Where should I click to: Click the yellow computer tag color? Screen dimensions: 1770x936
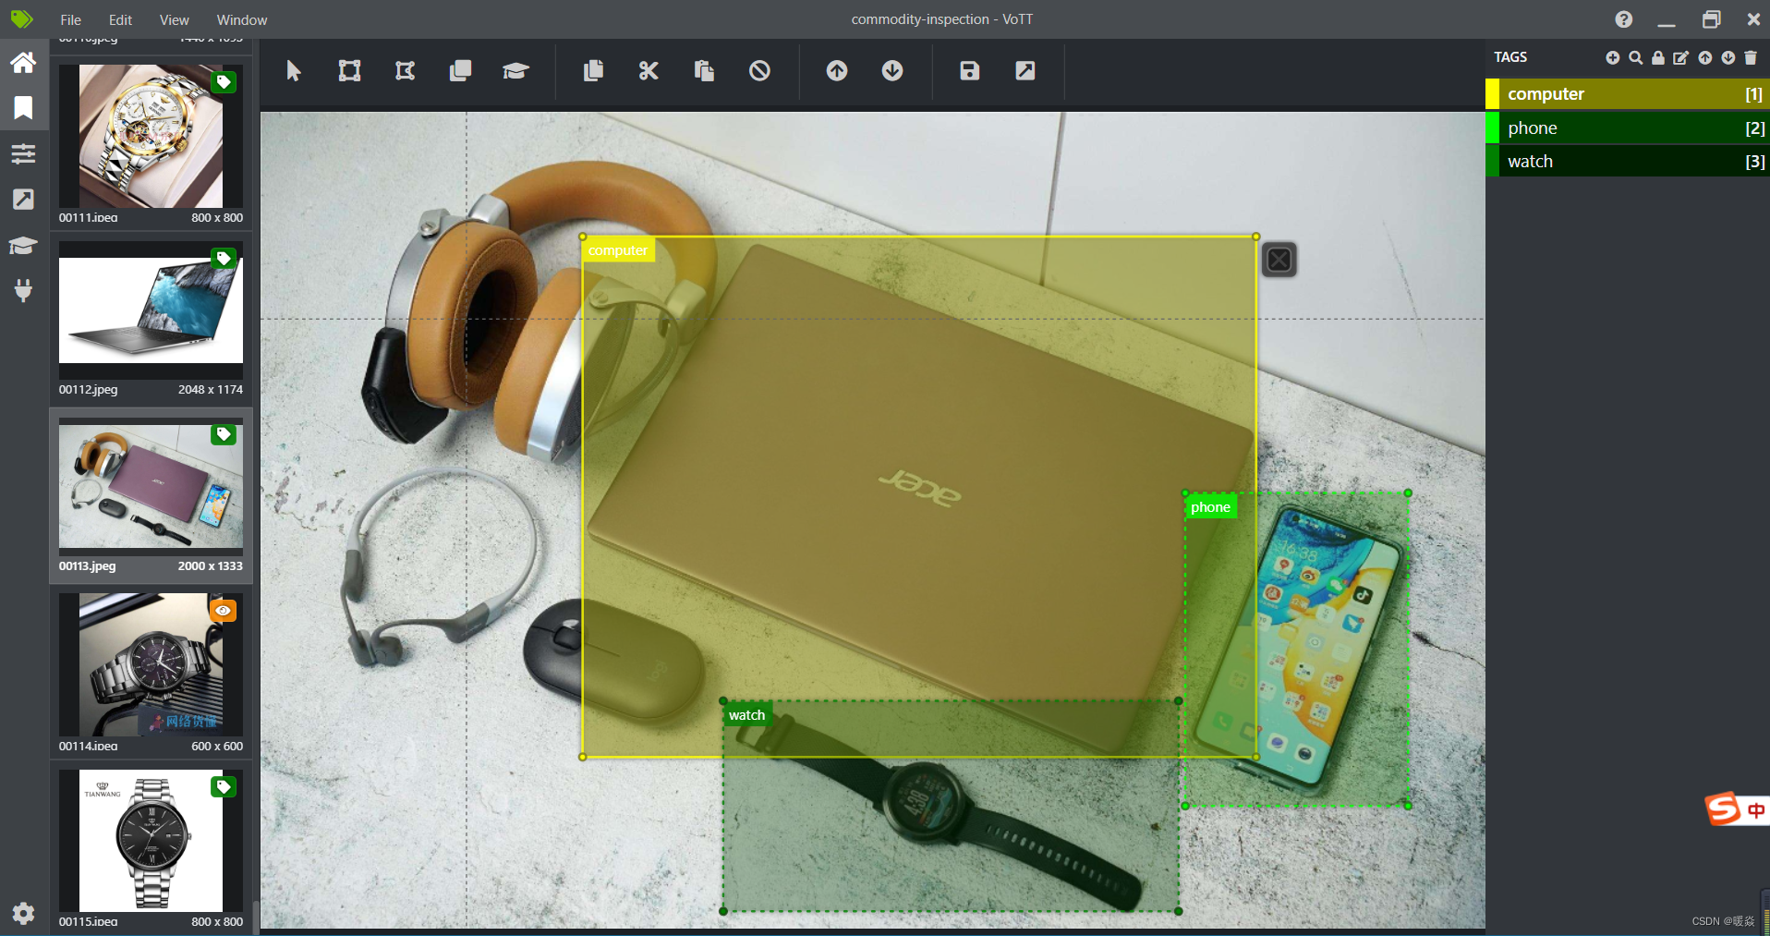(1492, 94)
